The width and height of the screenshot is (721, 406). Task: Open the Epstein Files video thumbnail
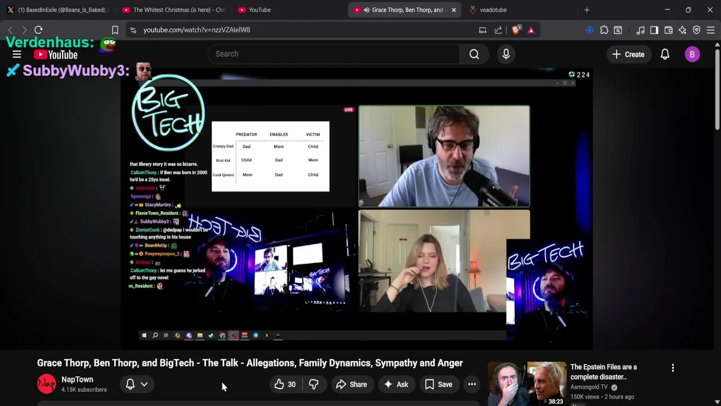tap(527, 383)
